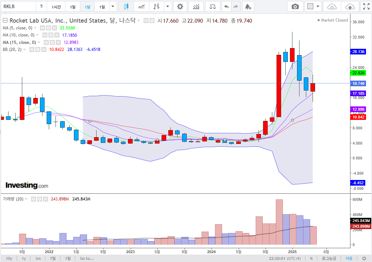Undo the last chart action
The width and height of the screenshot is (372, 262).
pos(227,6)
